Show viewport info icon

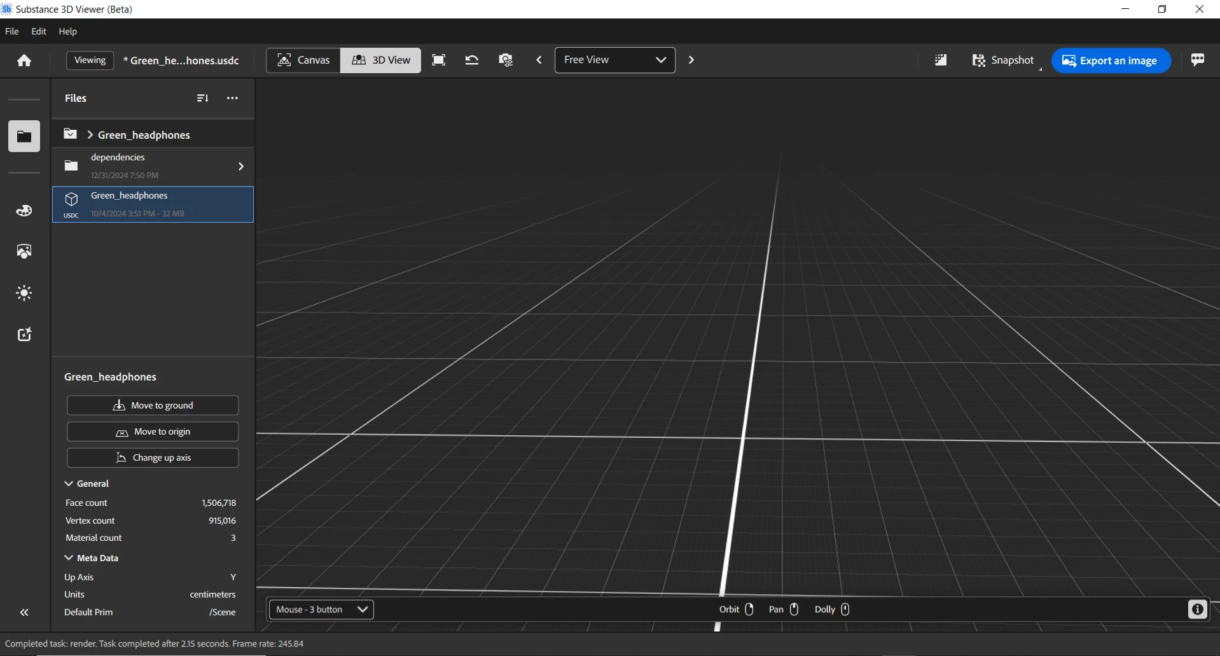pyautogui.click(x=1197, y=610)
